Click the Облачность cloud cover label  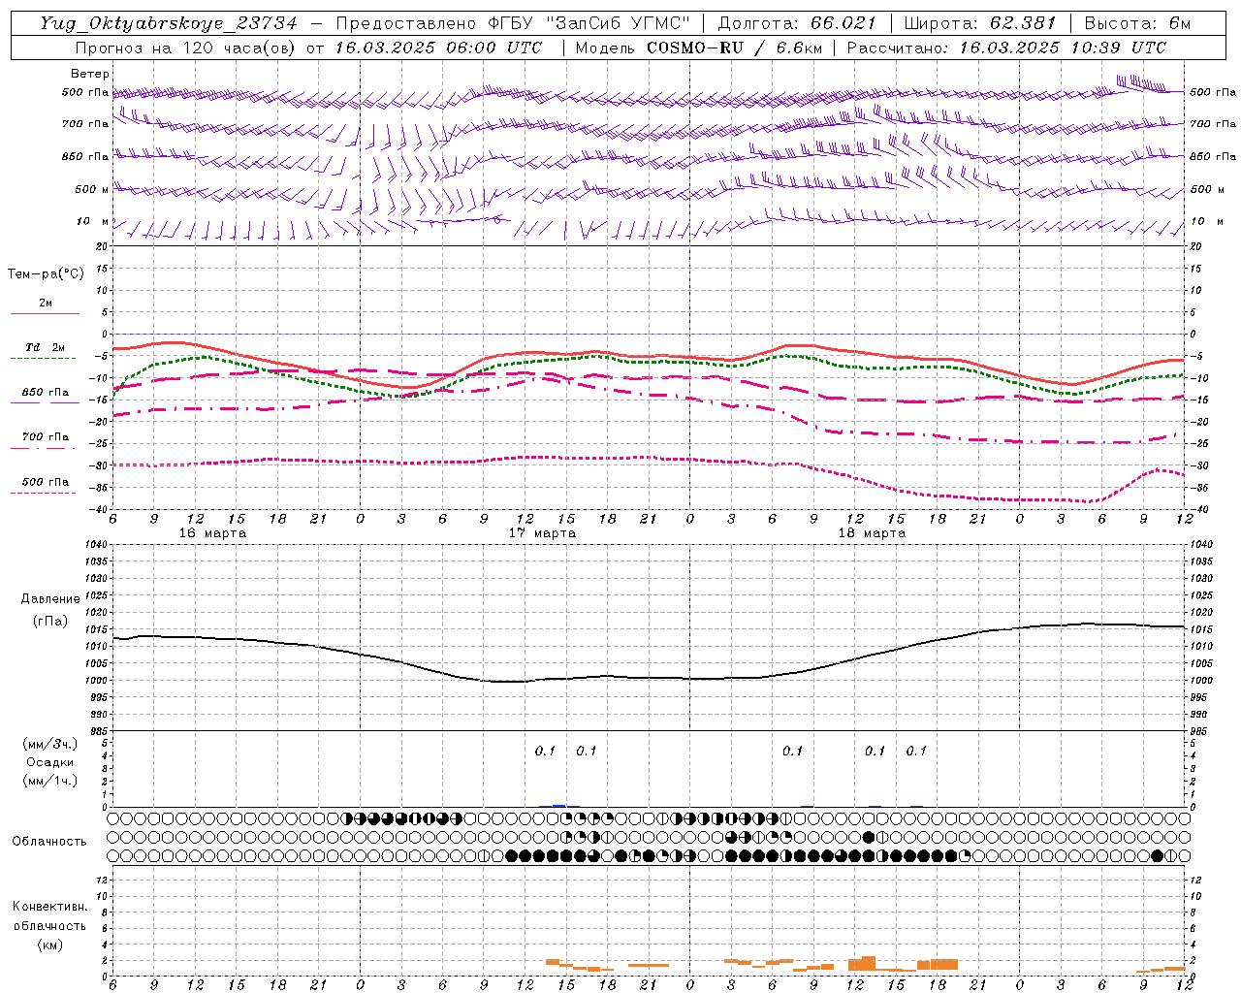(49, 841)
